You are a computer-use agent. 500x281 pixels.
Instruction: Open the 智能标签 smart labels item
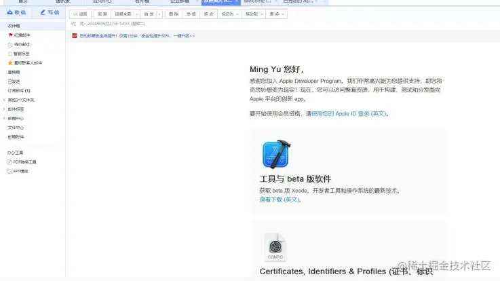(21, 54)
